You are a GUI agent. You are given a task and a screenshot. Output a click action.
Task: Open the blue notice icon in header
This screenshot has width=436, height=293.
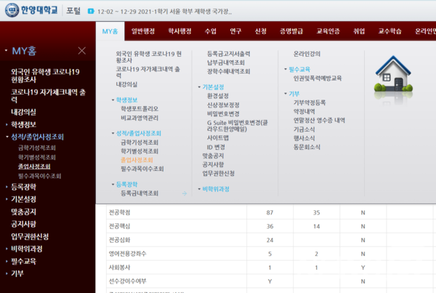91,11
